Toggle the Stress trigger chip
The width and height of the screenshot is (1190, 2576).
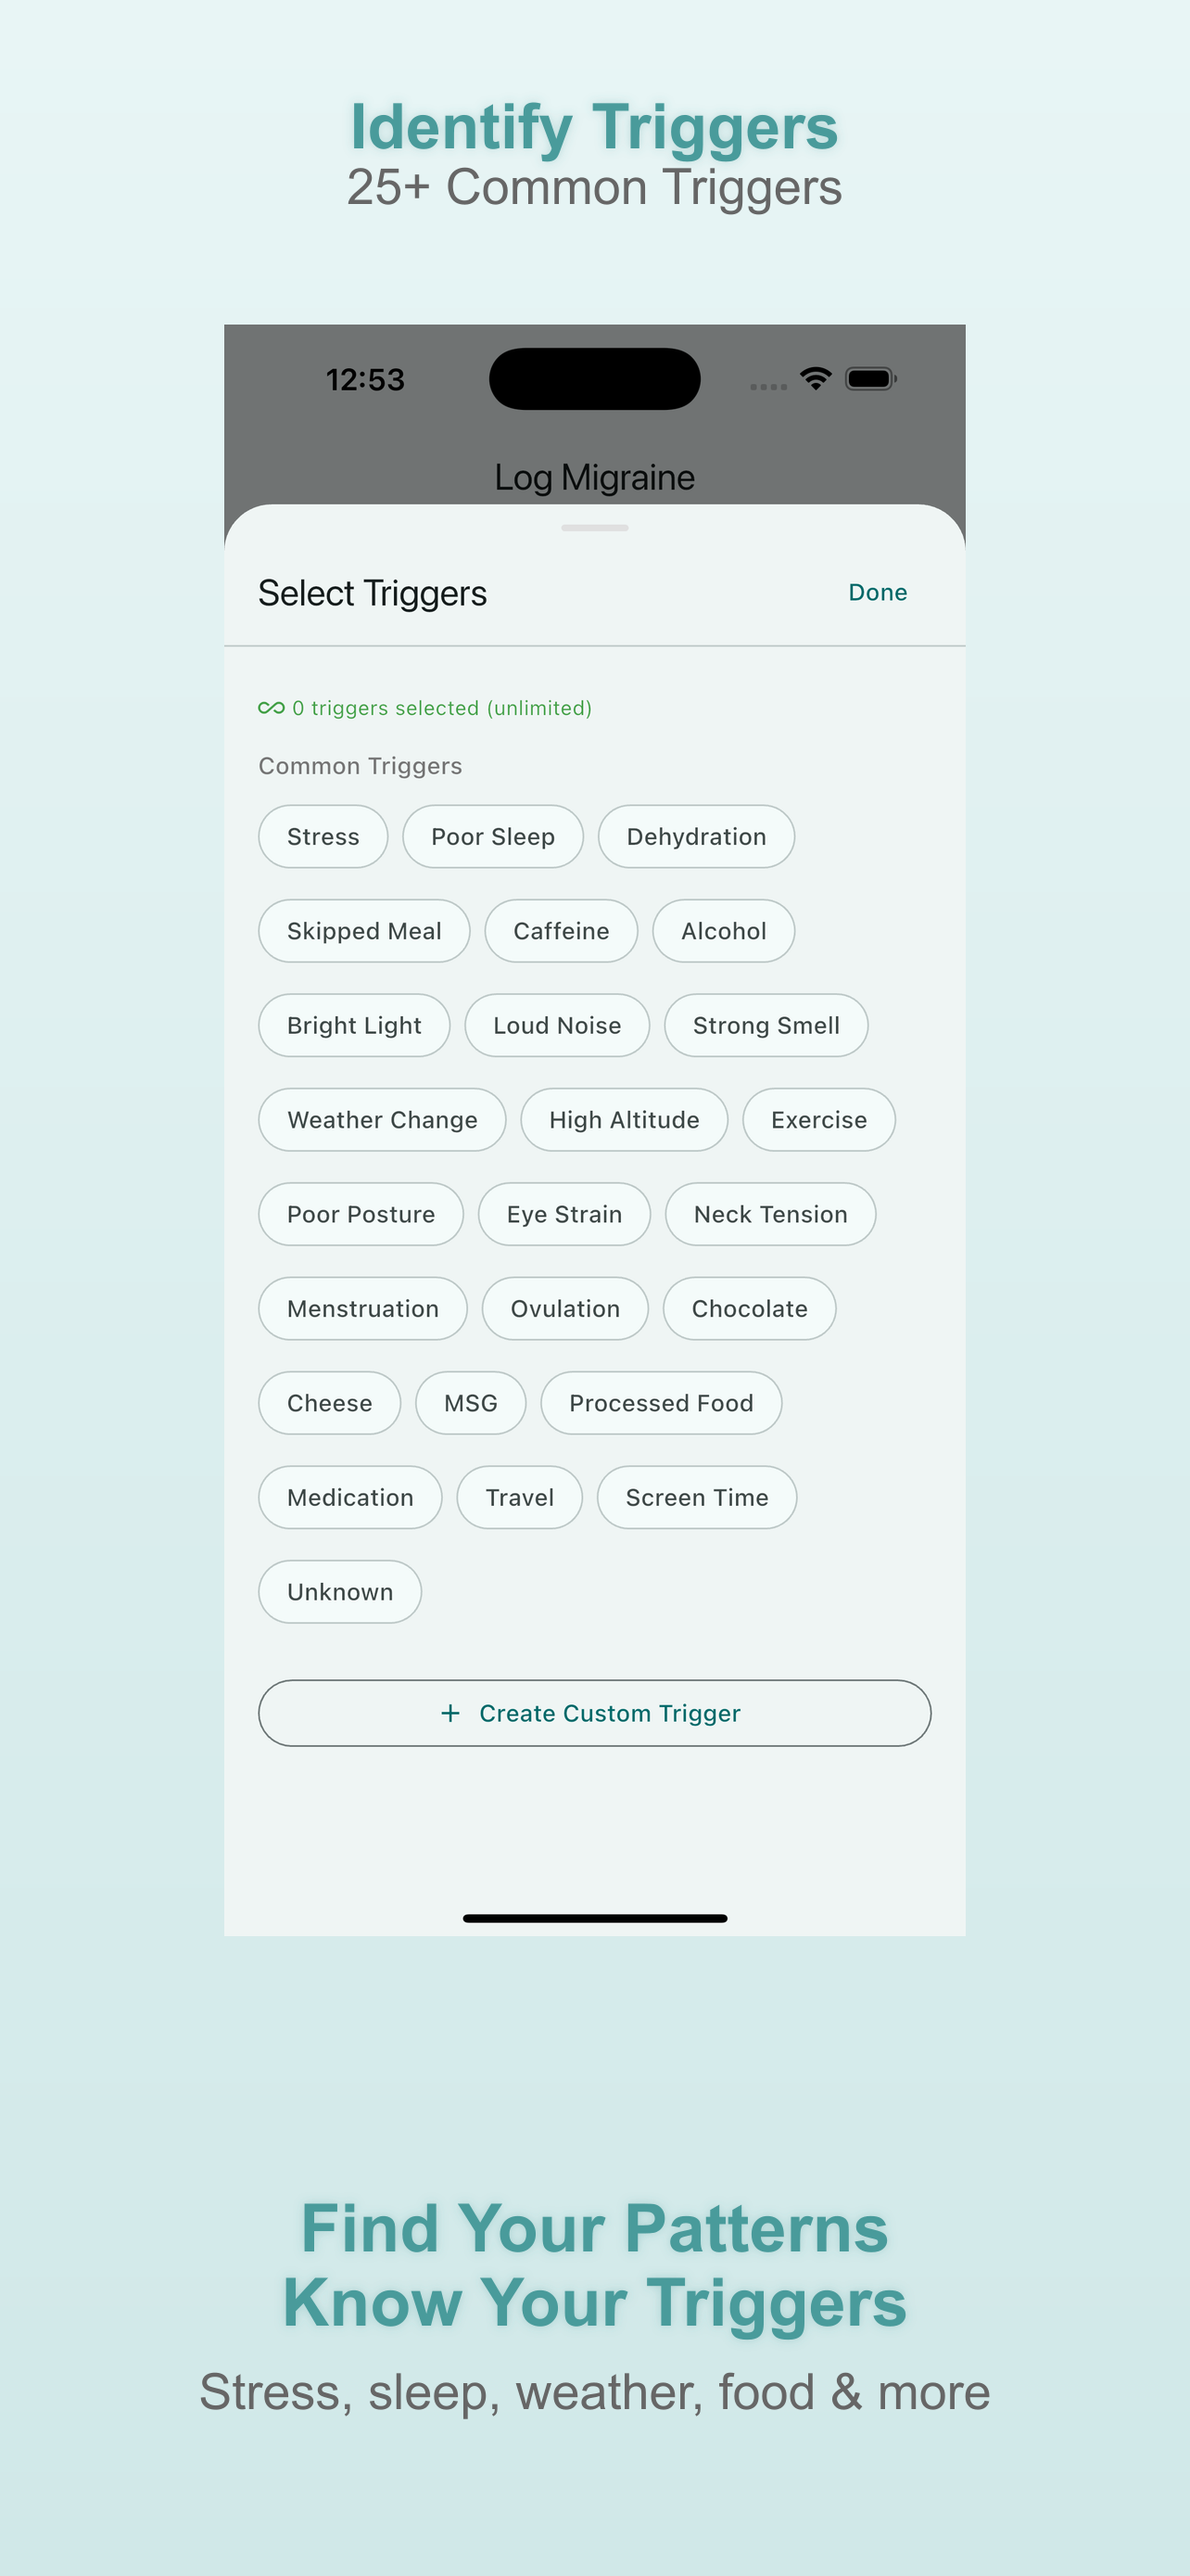[323, 837]
